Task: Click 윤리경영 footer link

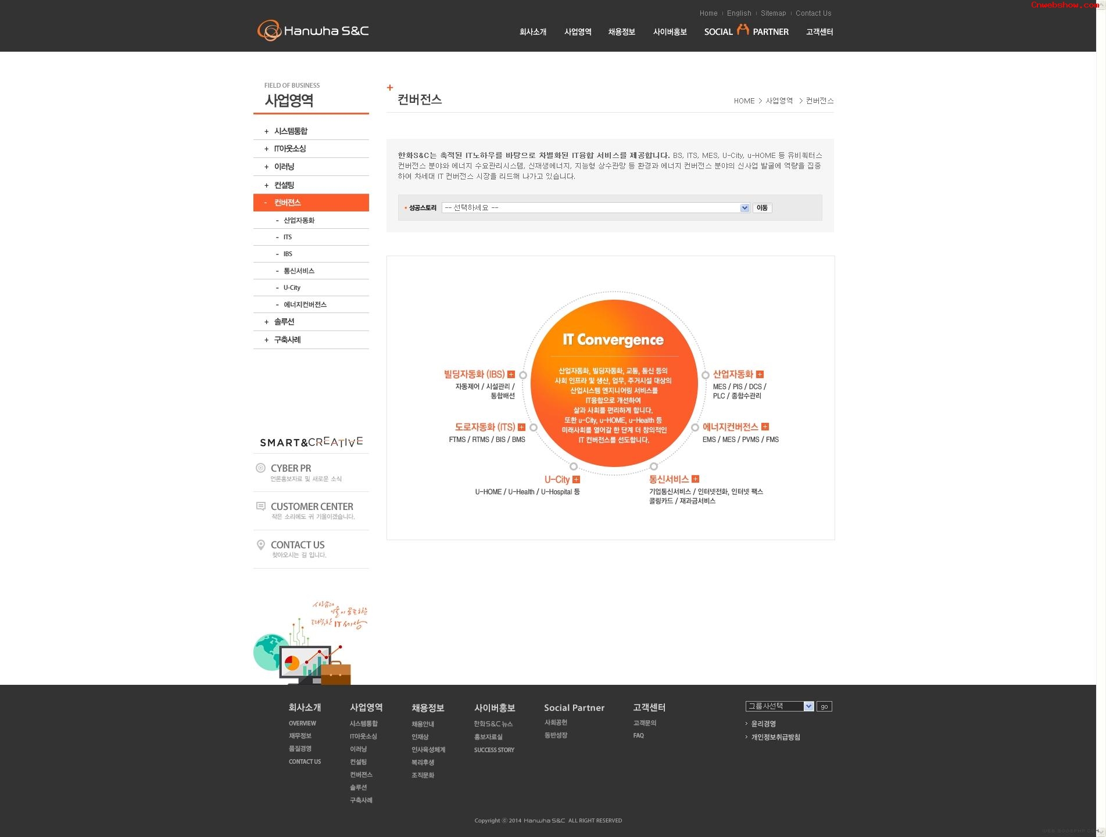Action: pyautogui.click(x=763, y=724)
